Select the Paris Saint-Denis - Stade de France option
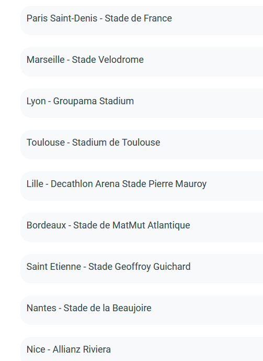The width and height of the screenshot is (263, 361). [142, 20]
